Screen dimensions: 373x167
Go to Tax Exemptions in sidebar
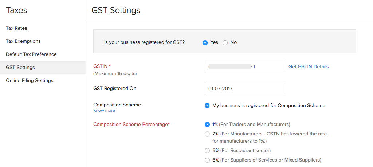(x=23, y=41)
